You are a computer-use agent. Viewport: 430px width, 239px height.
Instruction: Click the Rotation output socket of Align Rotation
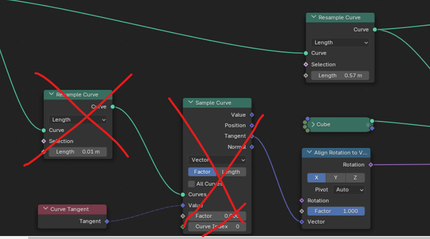371,164
